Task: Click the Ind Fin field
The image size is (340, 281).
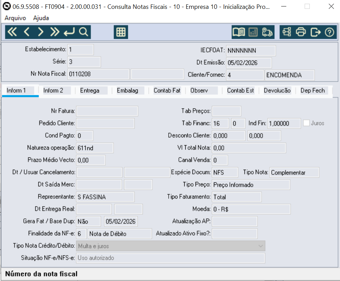Action: point(284,123)
